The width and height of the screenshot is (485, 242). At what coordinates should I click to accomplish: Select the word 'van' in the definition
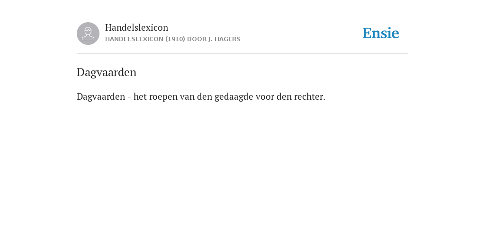pos(187,97)
